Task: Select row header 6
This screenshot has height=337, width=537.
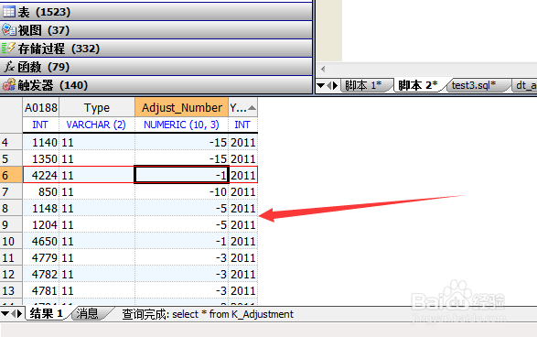Action: [x=11, y=175]
